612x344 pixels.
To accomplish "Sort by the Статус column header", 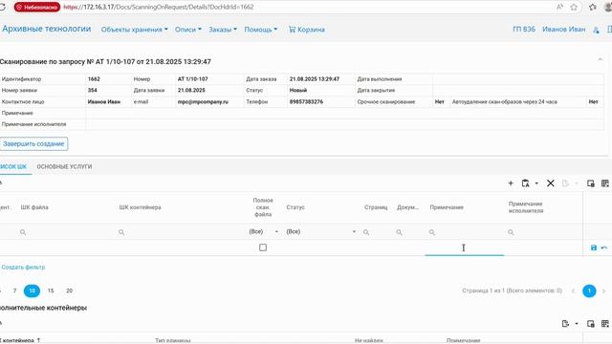I will click(x=295, y=207).
